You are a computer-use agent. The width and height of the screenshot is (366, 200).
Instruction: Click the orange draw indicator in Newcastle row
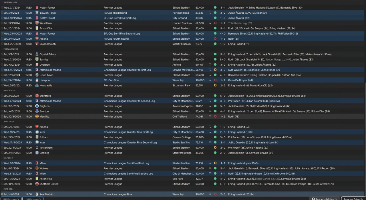[x=215, y=85]
